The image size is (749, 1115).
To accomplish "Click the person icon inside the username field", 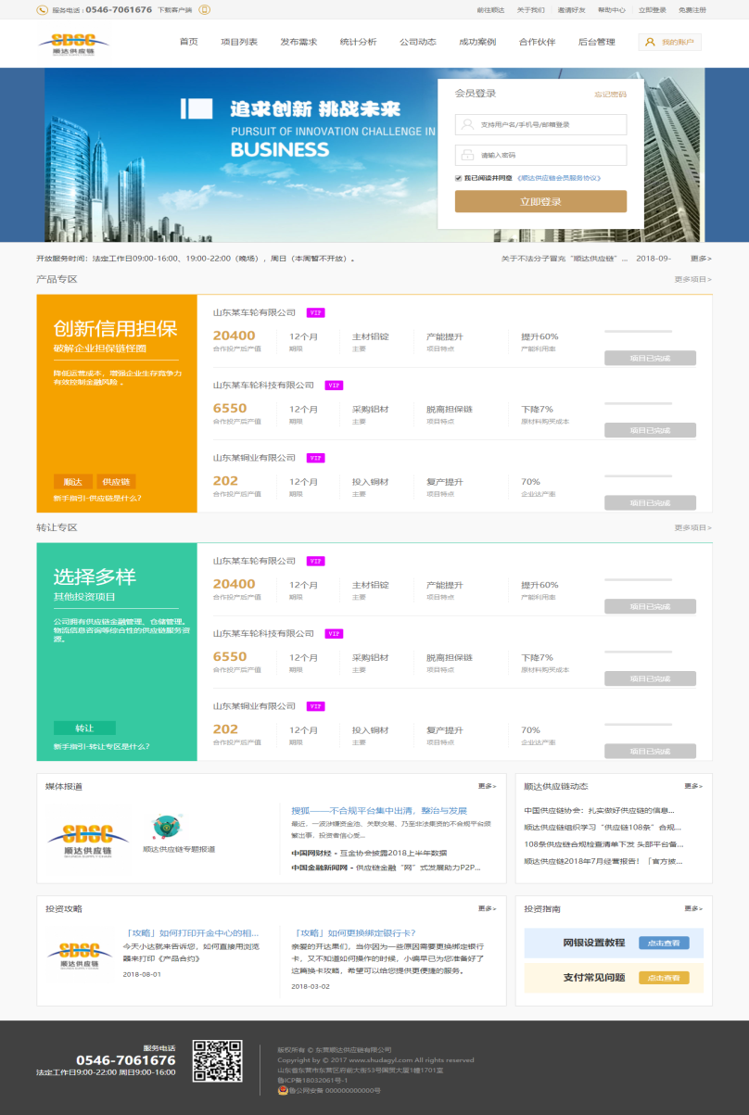I will (x=468, y=124).
